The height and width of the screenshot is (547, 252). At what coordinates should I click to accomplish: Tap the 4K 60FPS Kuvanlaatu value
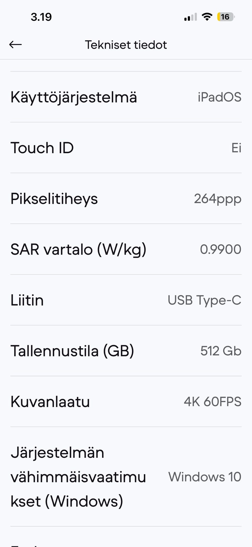(212, 402)
